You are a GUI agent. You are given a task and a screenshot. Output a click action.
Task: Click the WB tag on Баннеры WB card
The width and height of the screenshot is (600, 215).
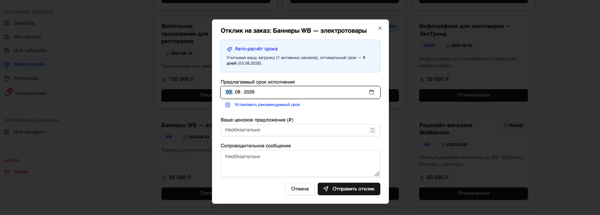tap(168, 137)
